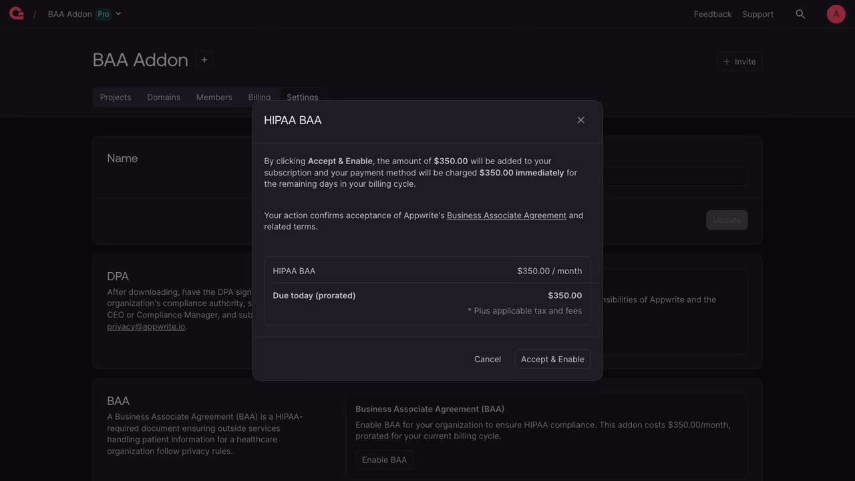Switch to the Settings tab

point(303,97)
